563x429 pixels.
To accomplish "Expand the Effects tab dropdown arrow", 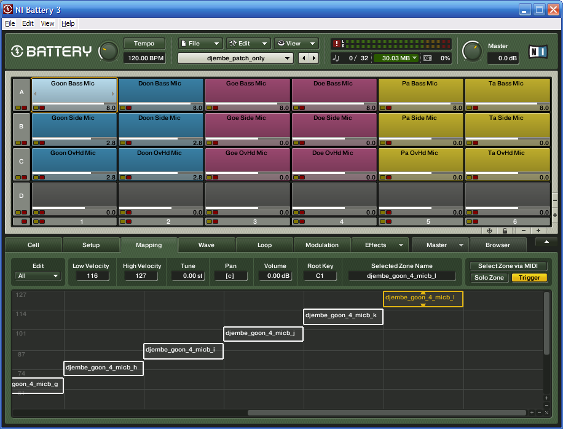I will pos(401,245).
